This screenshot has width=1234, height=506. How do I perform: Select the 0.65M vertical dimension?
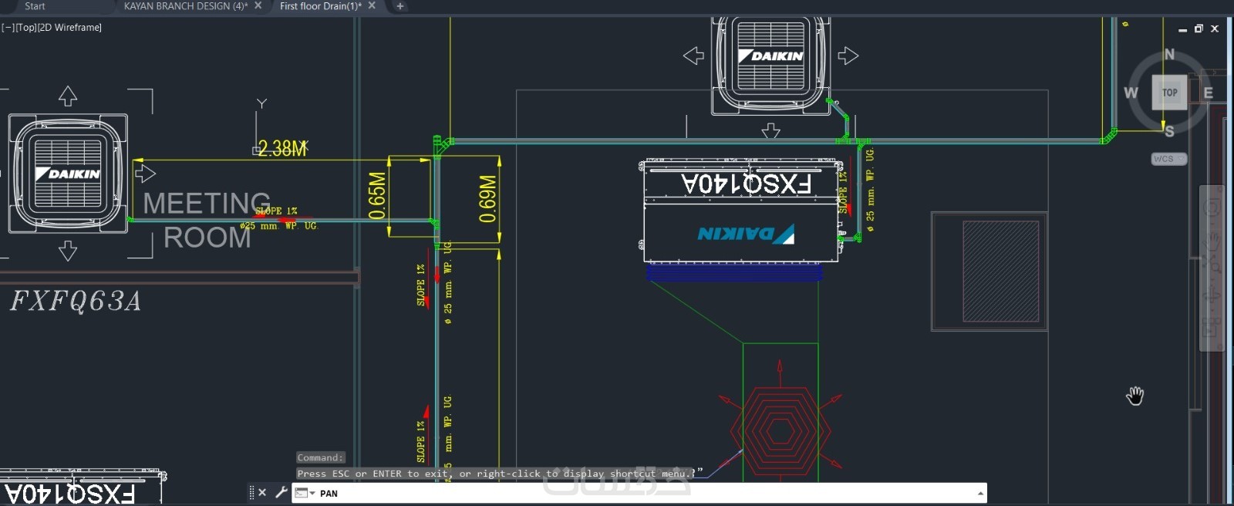pos(376,196)
